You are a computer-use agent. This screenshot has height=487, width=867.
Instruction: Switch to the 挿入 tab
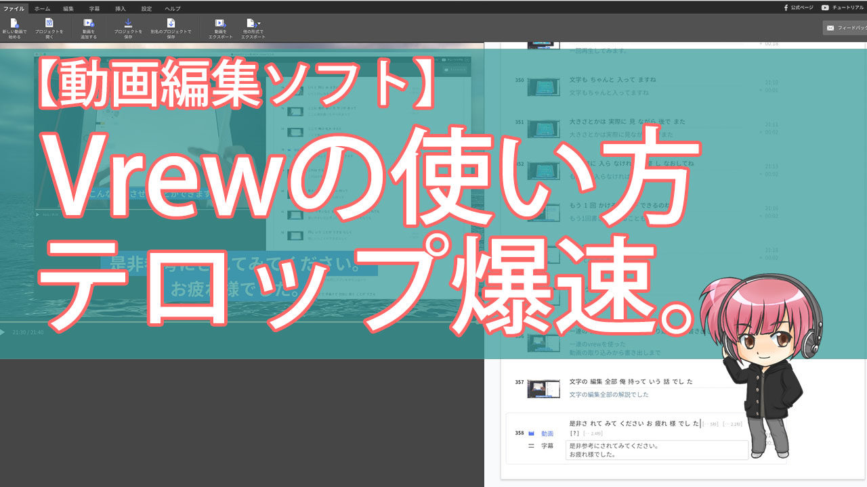(121, 8)
